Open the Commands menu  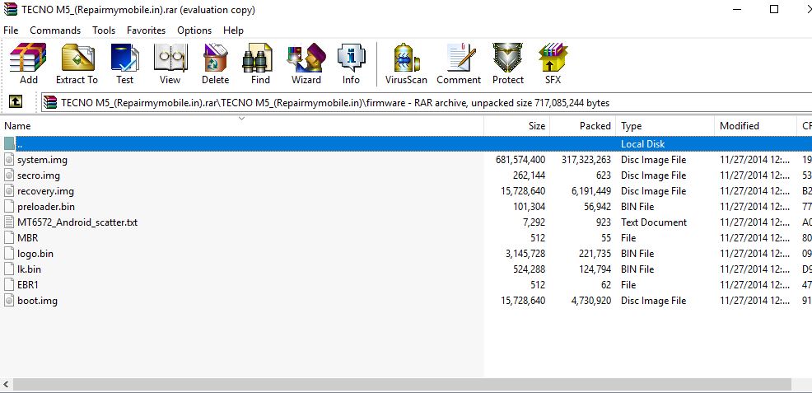[x=55, y=30]
